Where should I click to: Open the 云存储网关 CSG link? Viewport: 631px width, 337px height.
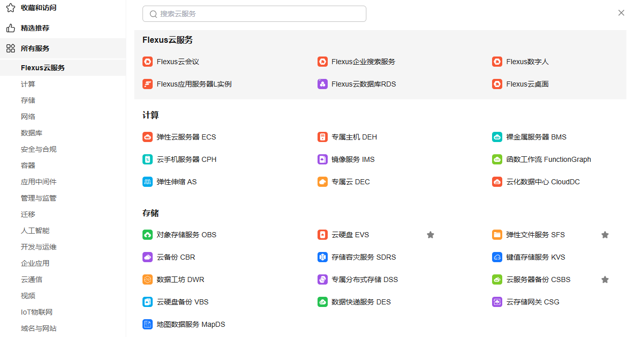[x=533, y=302]
